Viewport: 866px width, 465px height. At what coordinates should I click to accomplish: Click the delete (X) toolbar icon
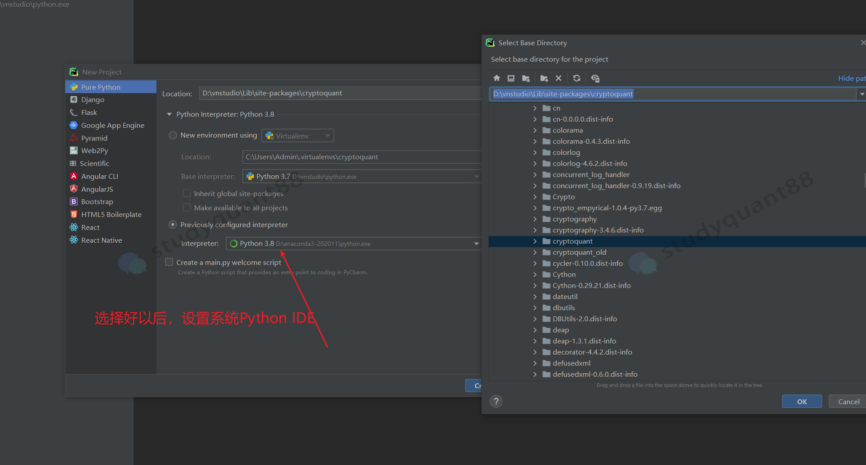tap(559, 78)
